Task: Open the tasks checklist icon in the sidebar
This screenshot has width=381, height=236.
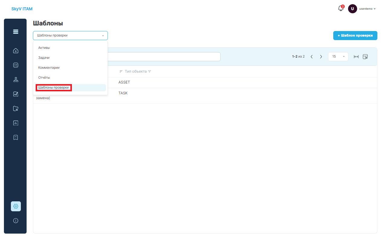Action: (16, 65)
